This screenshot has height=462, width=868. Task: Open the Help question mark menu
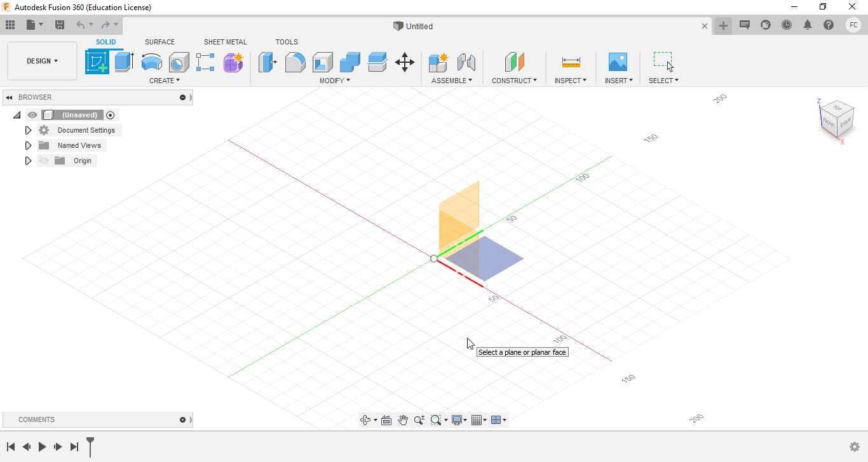829,25
